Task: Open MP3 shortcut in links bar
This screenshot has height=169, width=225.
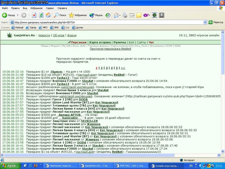Action: [43, 27]
